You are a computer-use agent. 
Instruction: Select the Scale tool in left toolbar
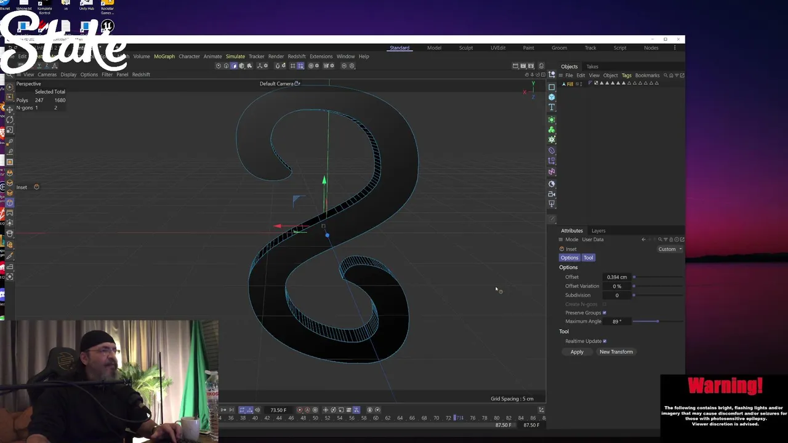pos(9,130)
